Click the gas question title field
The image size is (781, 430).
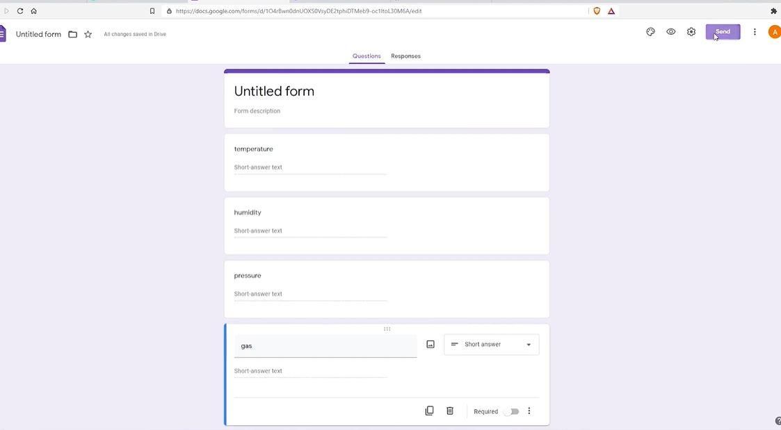coord(325,346)
